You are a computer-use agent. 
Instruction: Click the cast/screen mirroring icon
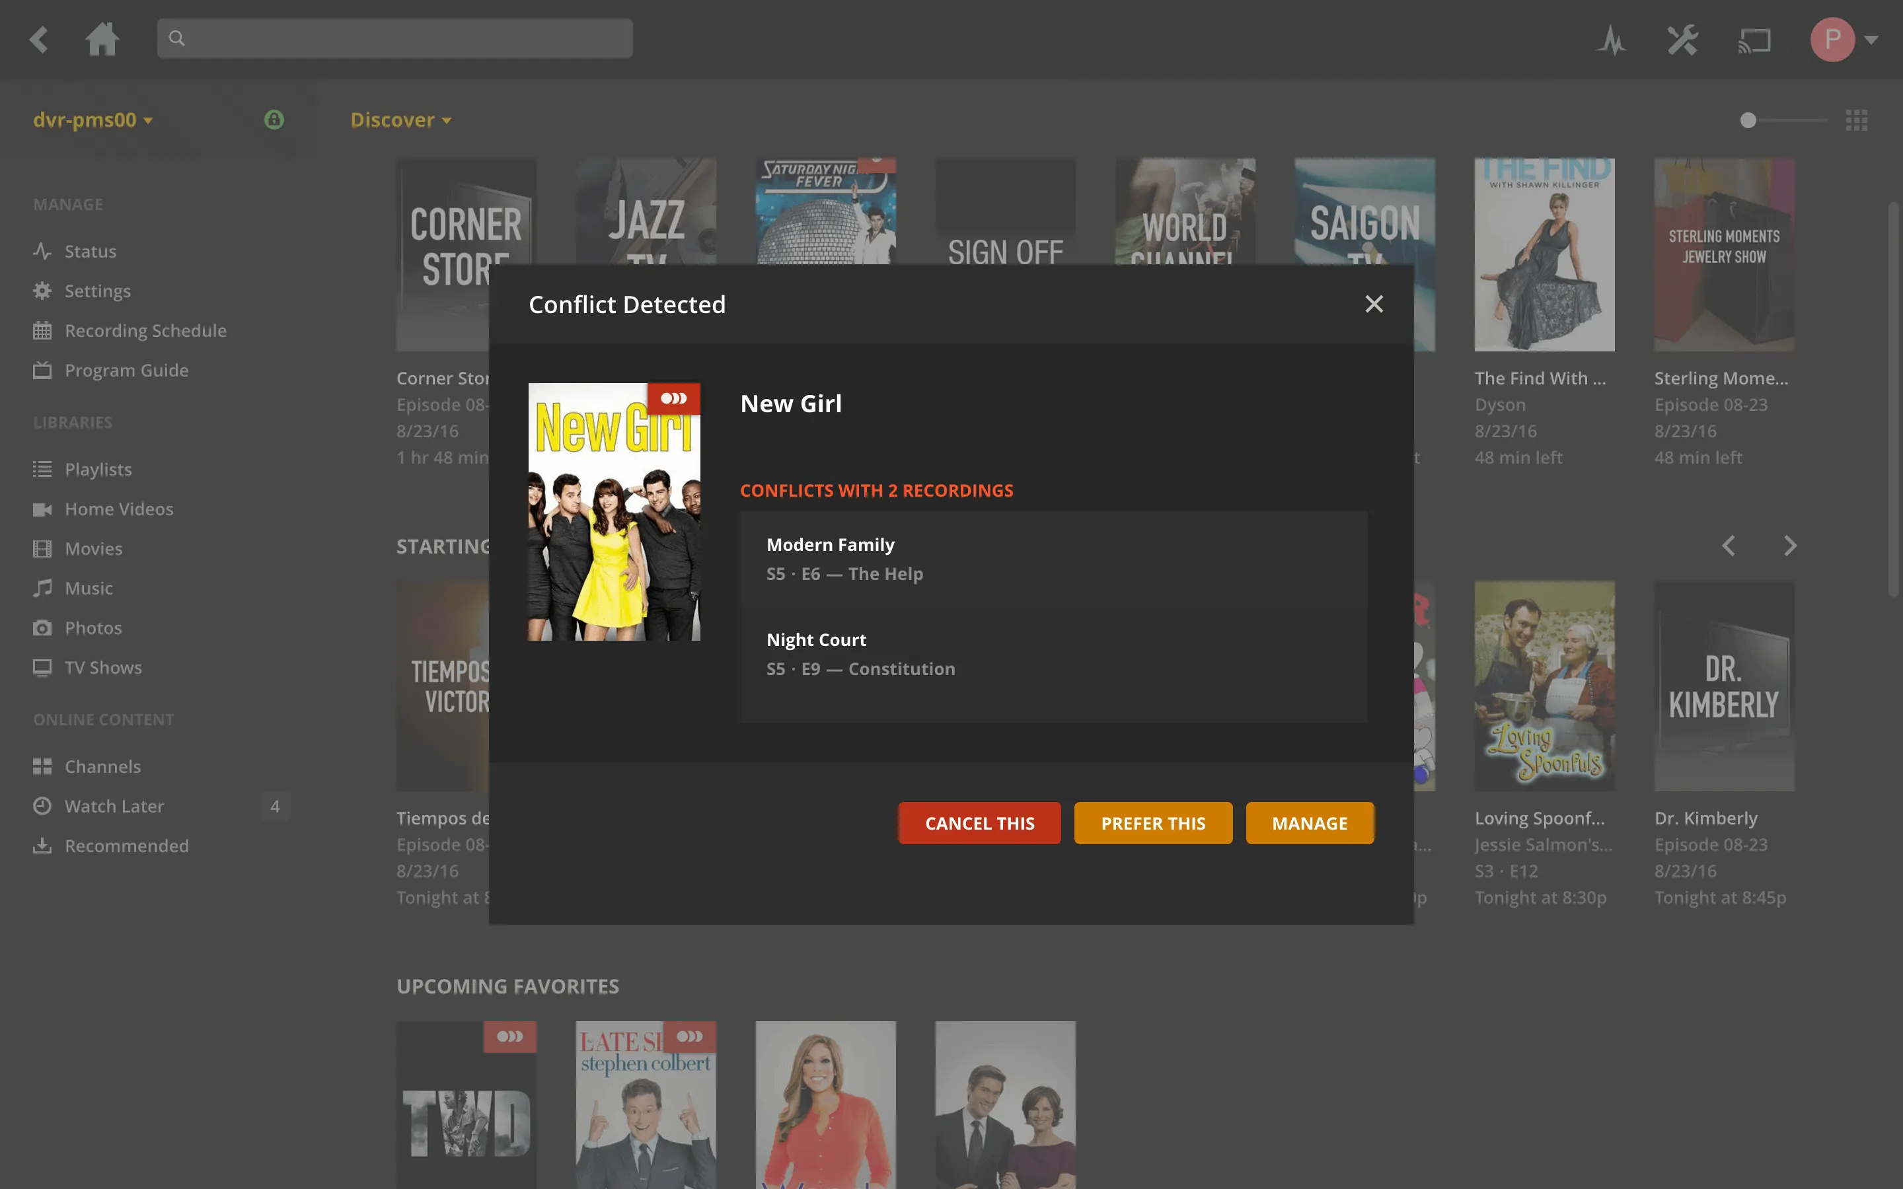(1754, 37)
